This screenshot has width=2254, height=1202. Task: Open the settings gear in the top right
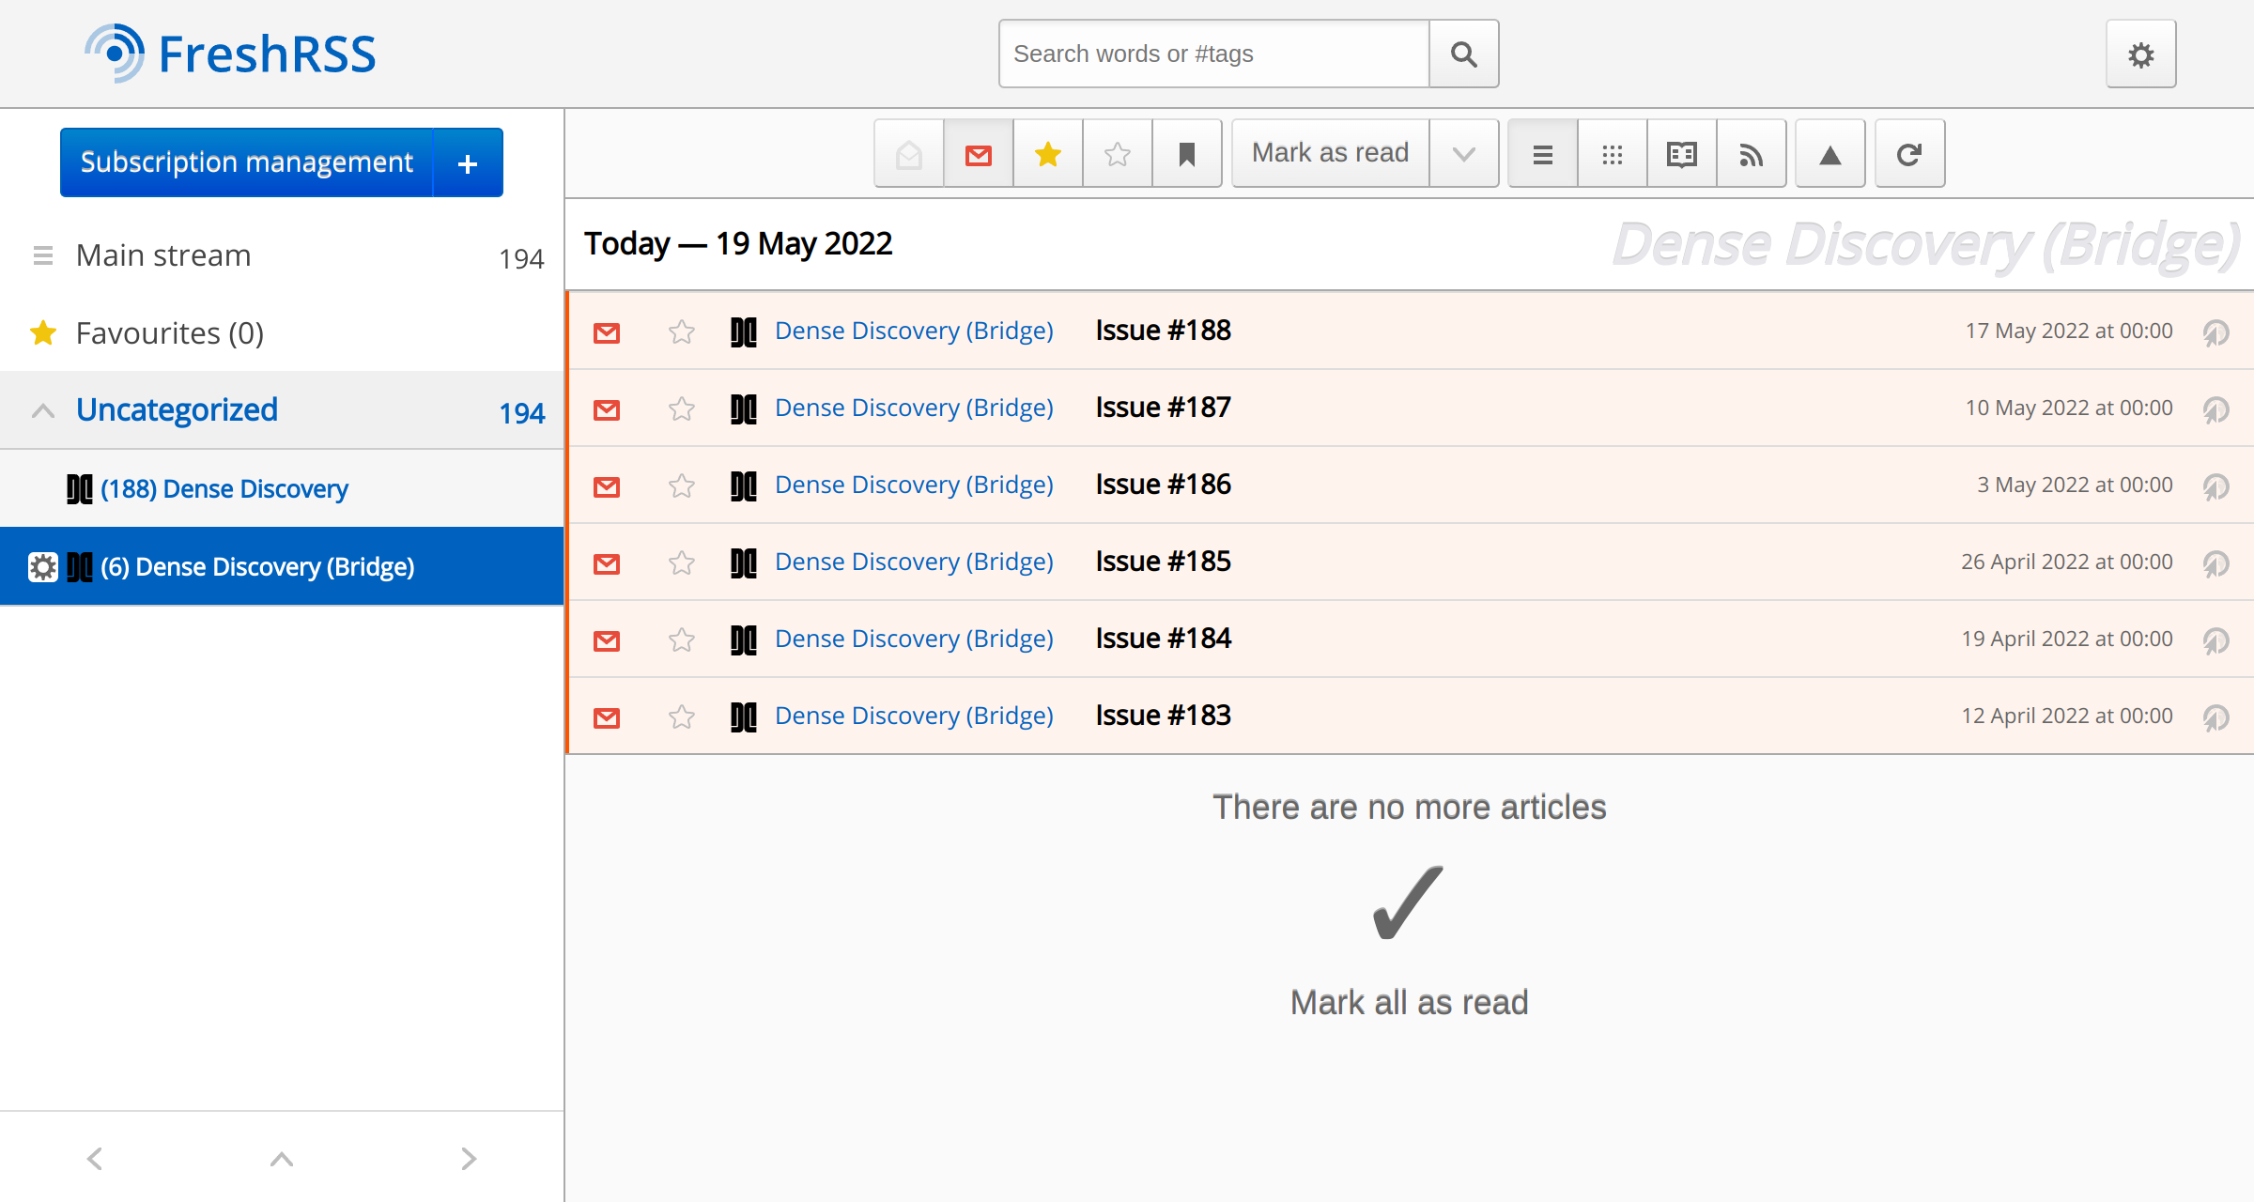[x=2140, y=54]
